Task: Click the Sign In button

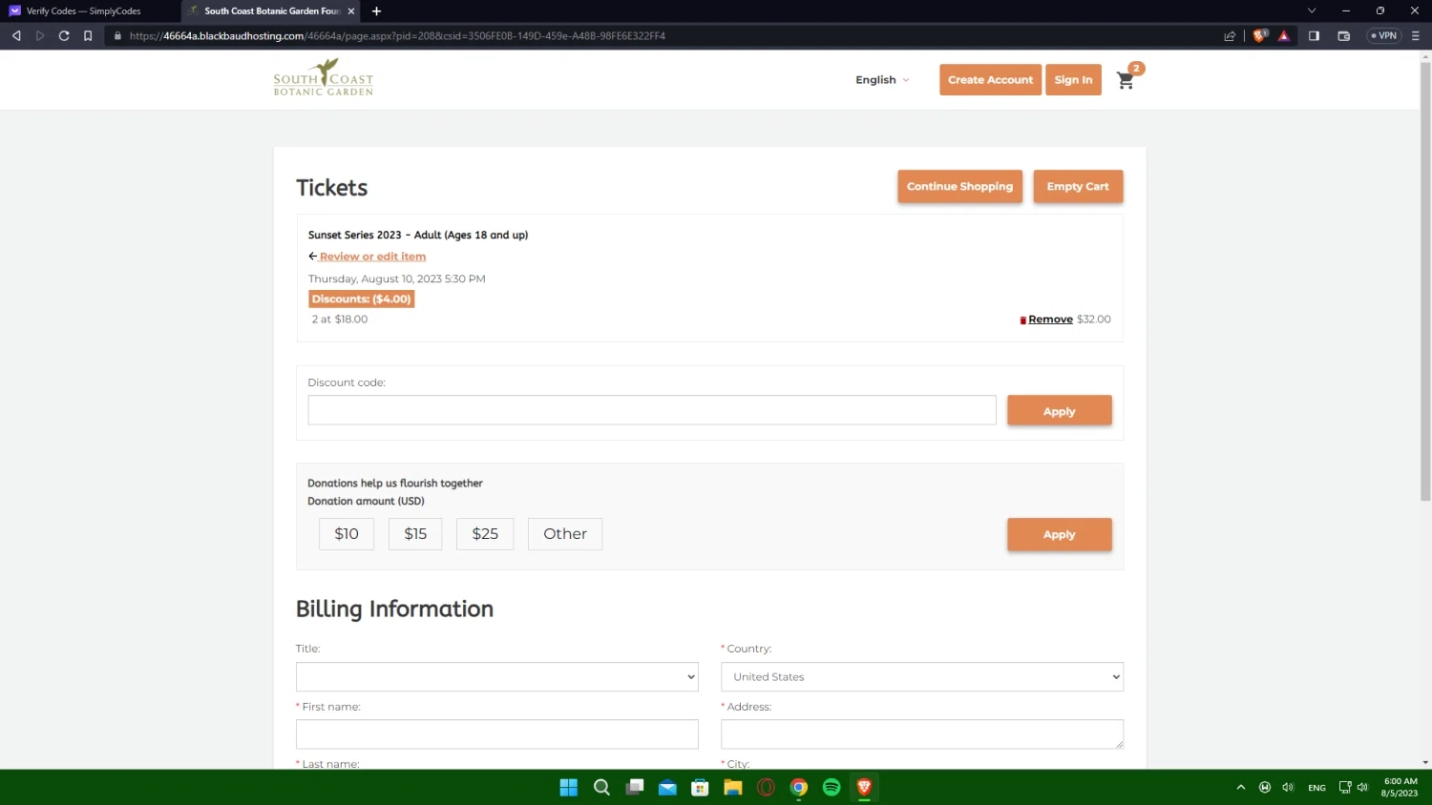Action: tap(1073, 80)
